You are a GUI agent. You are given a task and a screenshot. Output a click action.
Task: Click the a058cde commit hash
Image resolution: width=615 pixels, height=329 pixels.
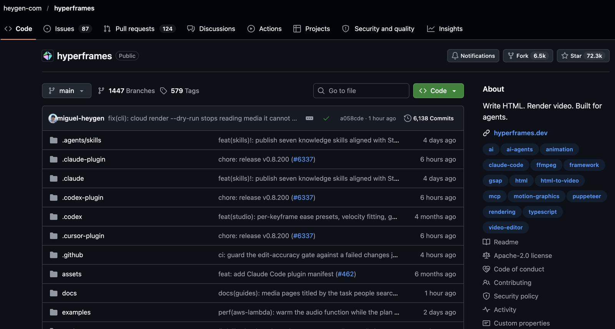tap(352, 118)
